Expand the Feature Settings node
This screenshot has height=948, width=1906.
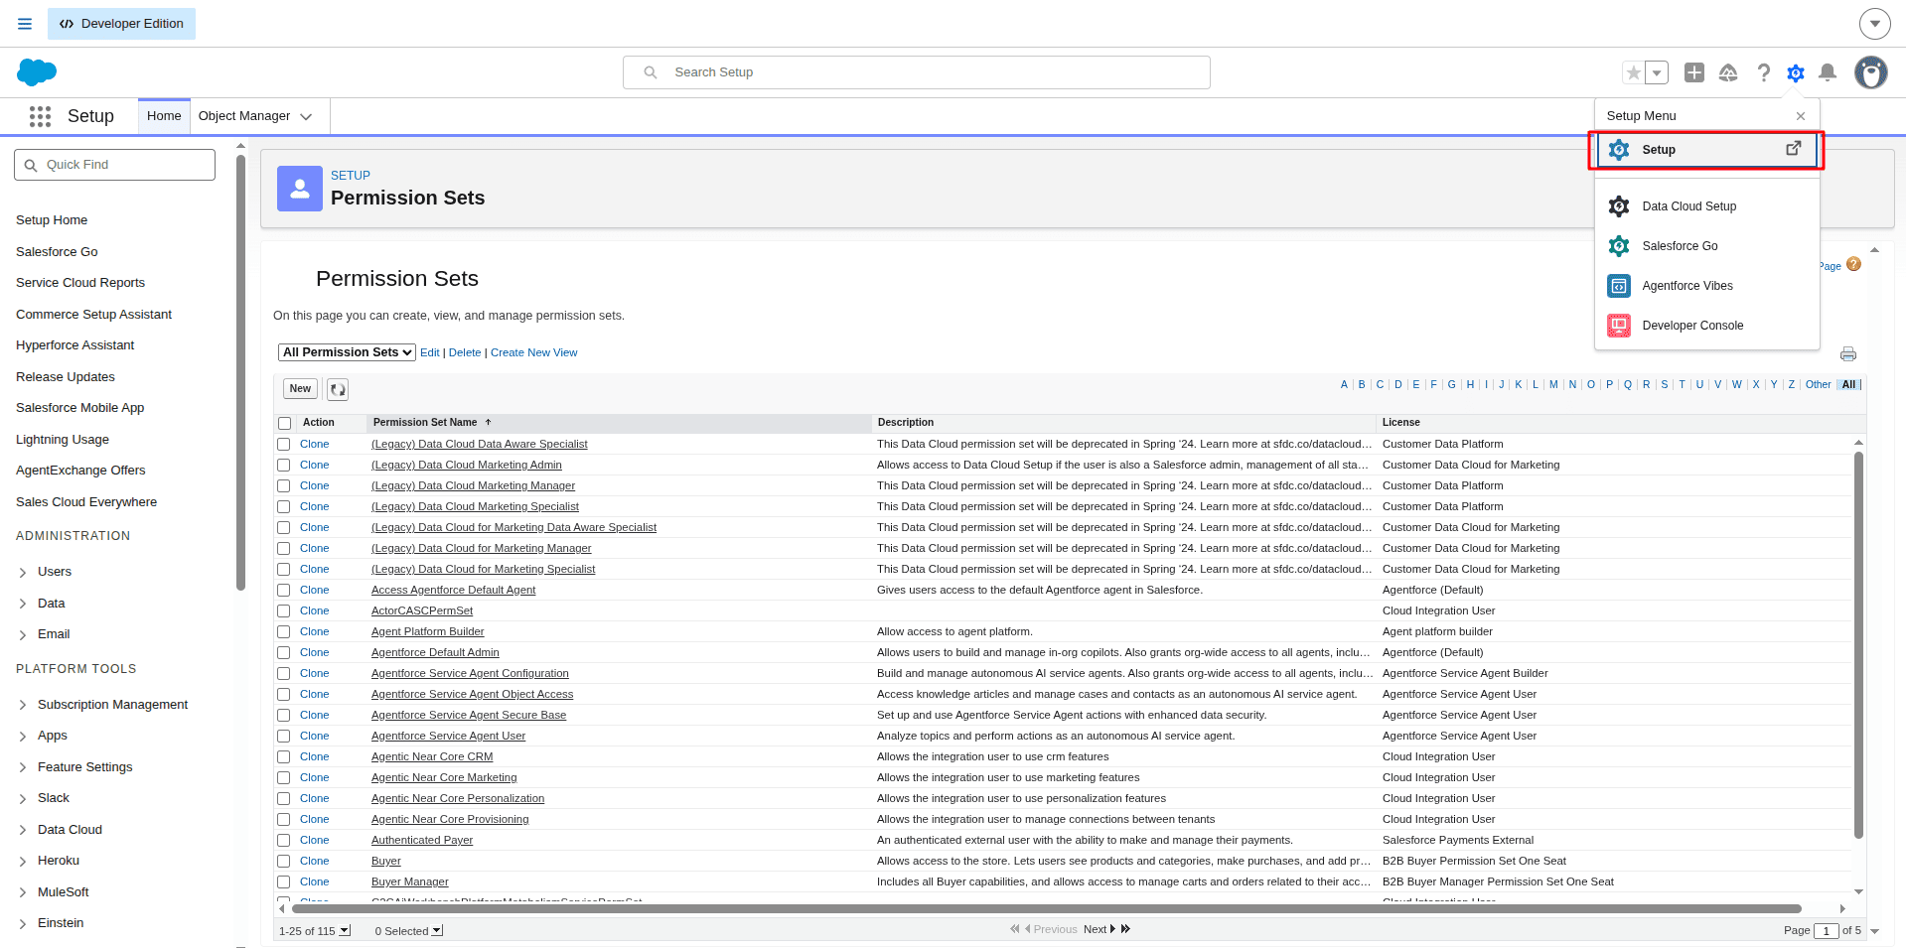[x=23, y=768]
